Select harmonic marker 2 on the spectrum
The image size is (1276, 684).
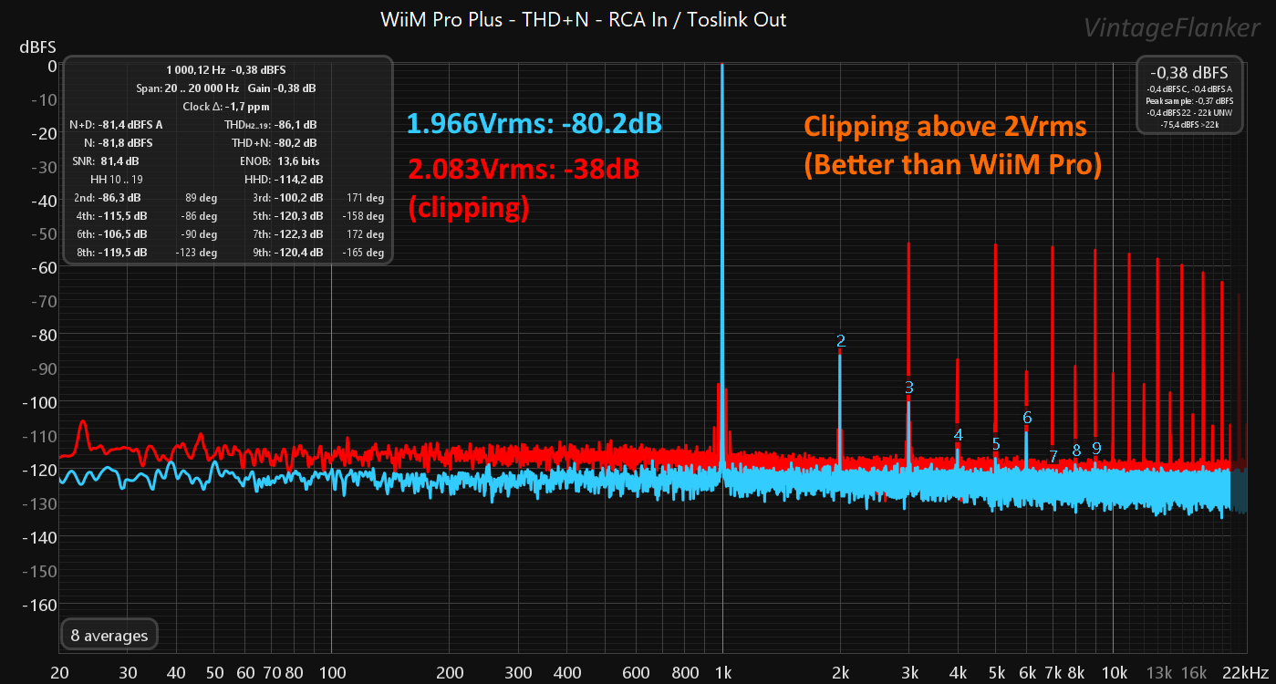pyautogui.click(x=841, y=341)
